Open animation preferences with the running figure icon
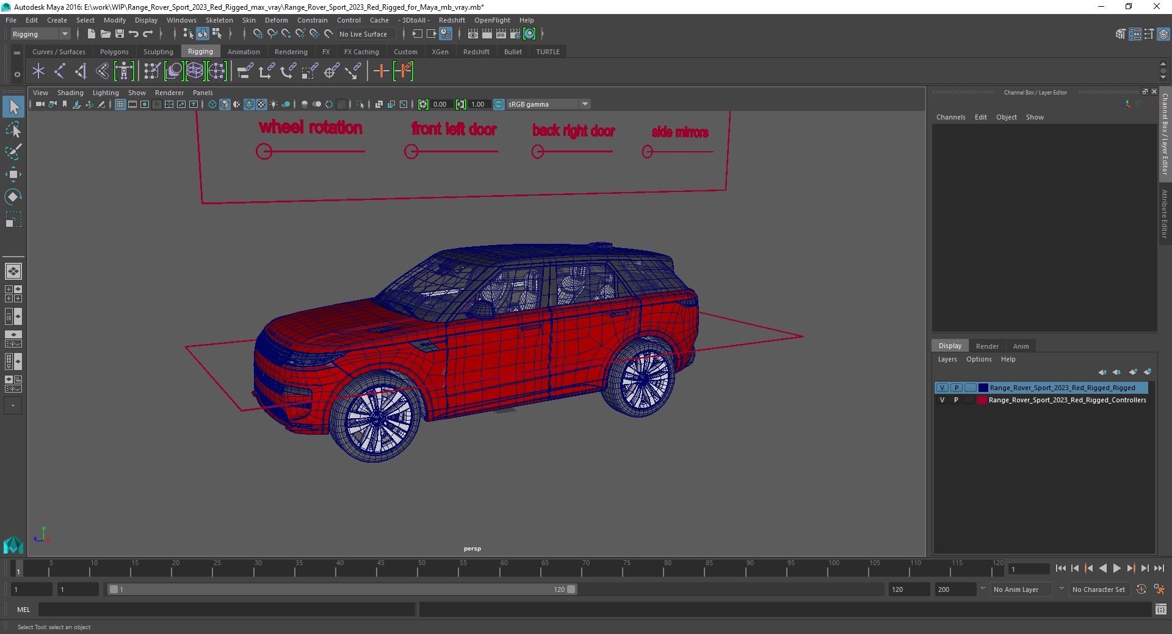The width and height of the screenshot is (1172, 634). pos(1159,589)
